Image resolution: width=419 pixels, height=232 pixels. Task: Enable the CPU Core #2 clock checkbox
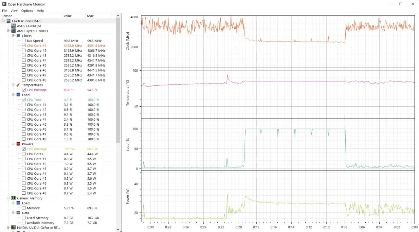point(24,50)
